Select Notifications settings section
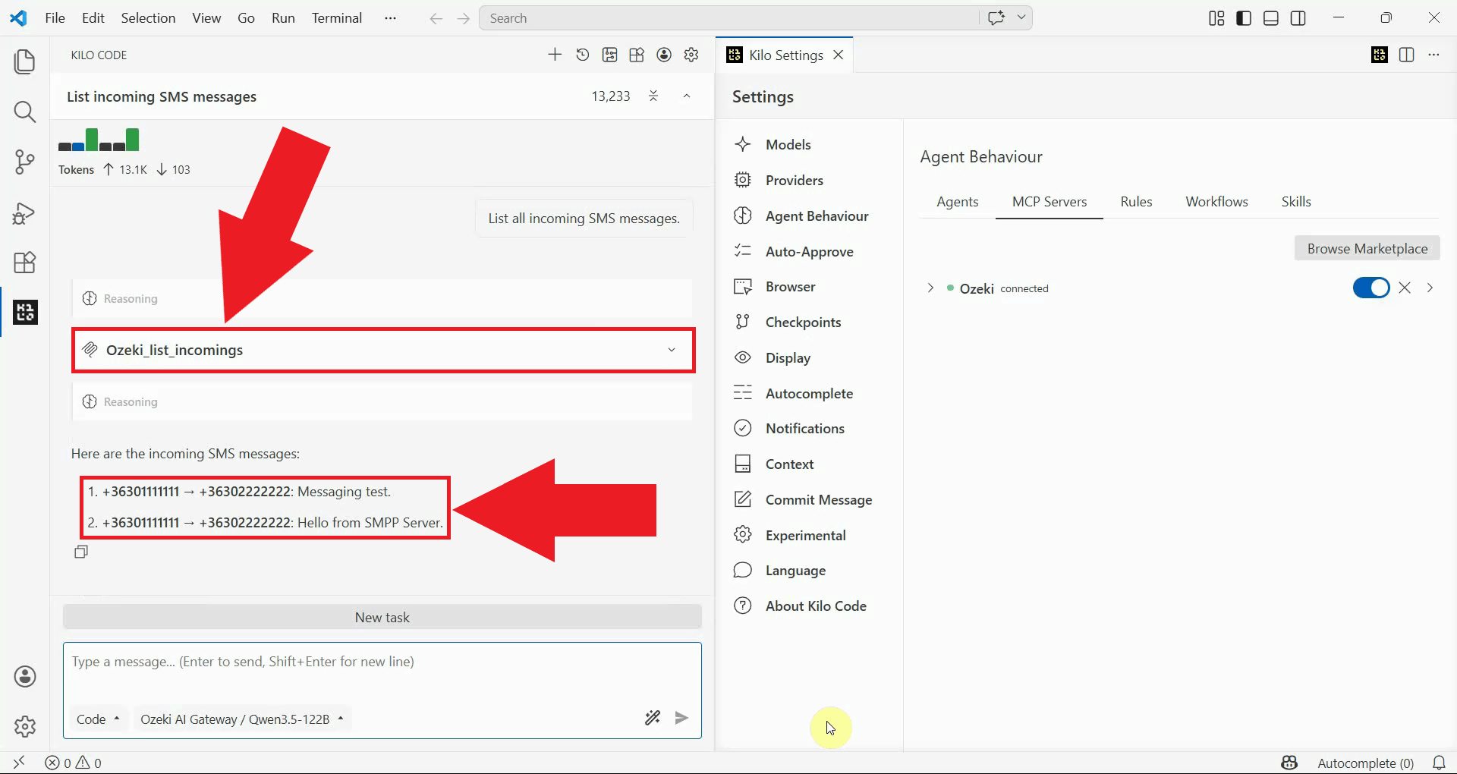This screenshot has height=774, width=1457. pyautogui.click(x=804, y=428)
